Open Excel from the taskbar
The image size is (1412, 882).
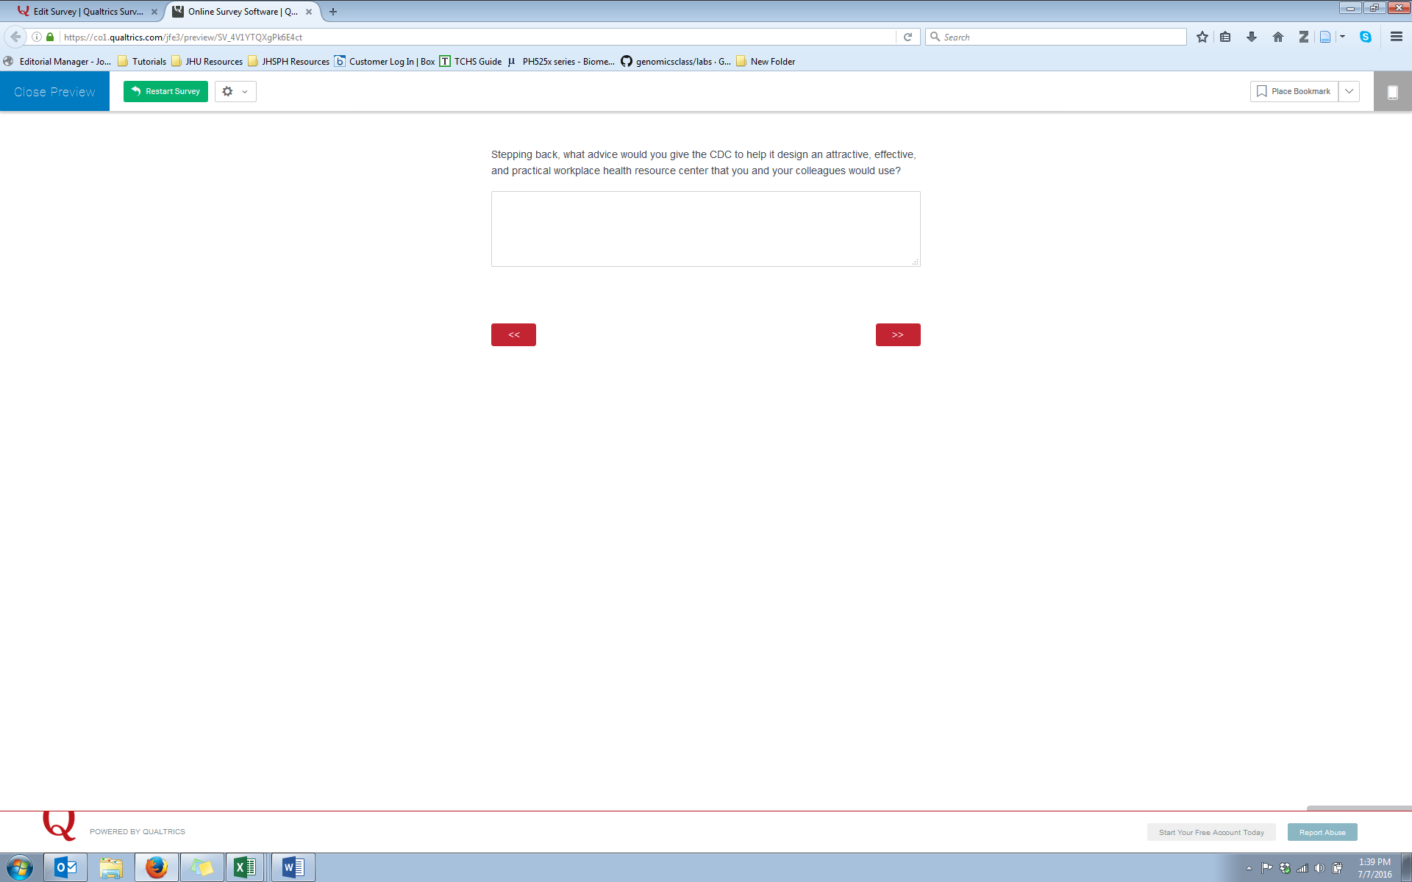pyautogui.click(x=245, y=867)
